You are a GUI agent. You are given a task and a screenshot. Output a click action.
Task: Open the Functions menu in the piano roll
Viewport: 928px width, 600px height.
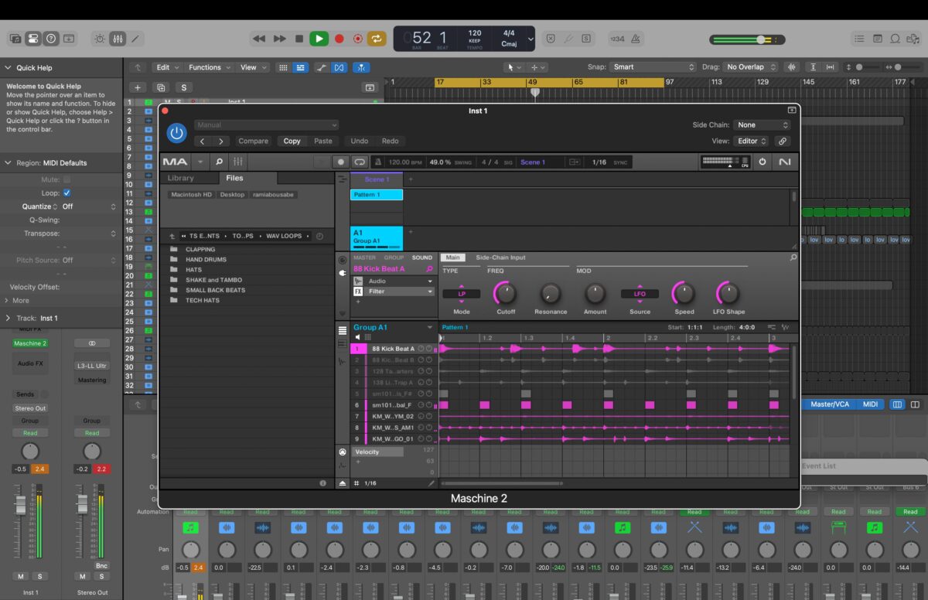pos(206,67)
